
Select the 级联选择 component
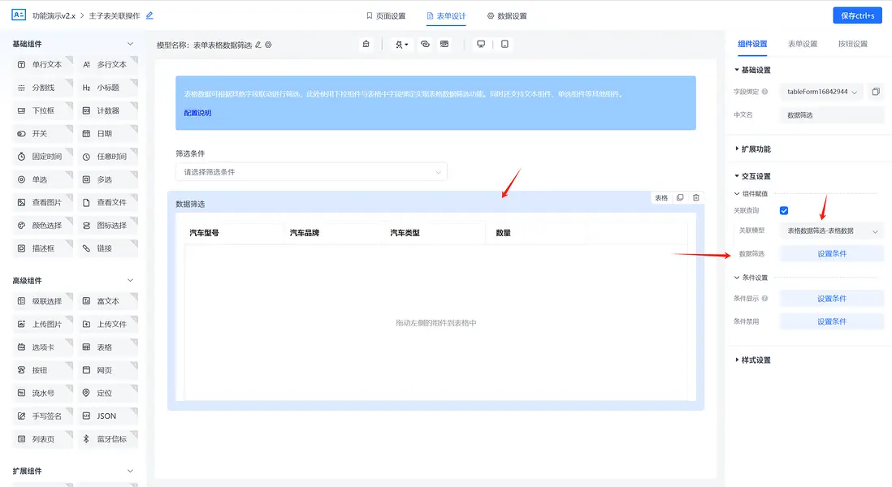(43, 301)
